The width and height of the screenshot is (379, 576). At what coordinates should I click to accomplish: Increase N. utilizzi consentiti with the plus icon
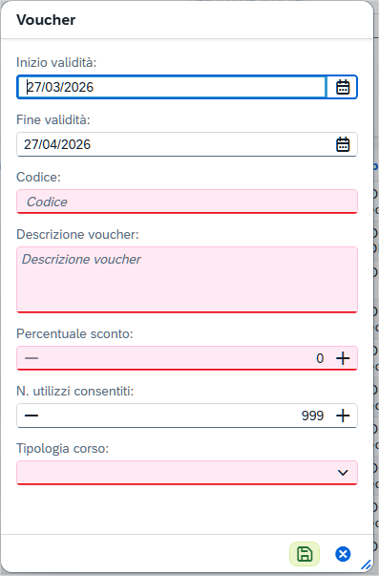coord(343,416)
